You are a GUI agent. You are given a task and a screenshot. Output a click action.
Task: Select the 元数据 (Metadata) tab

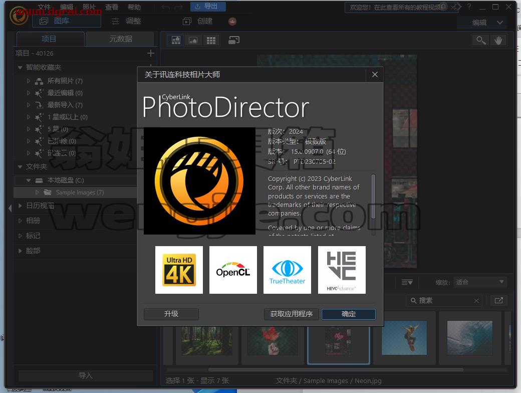(120, 39)
